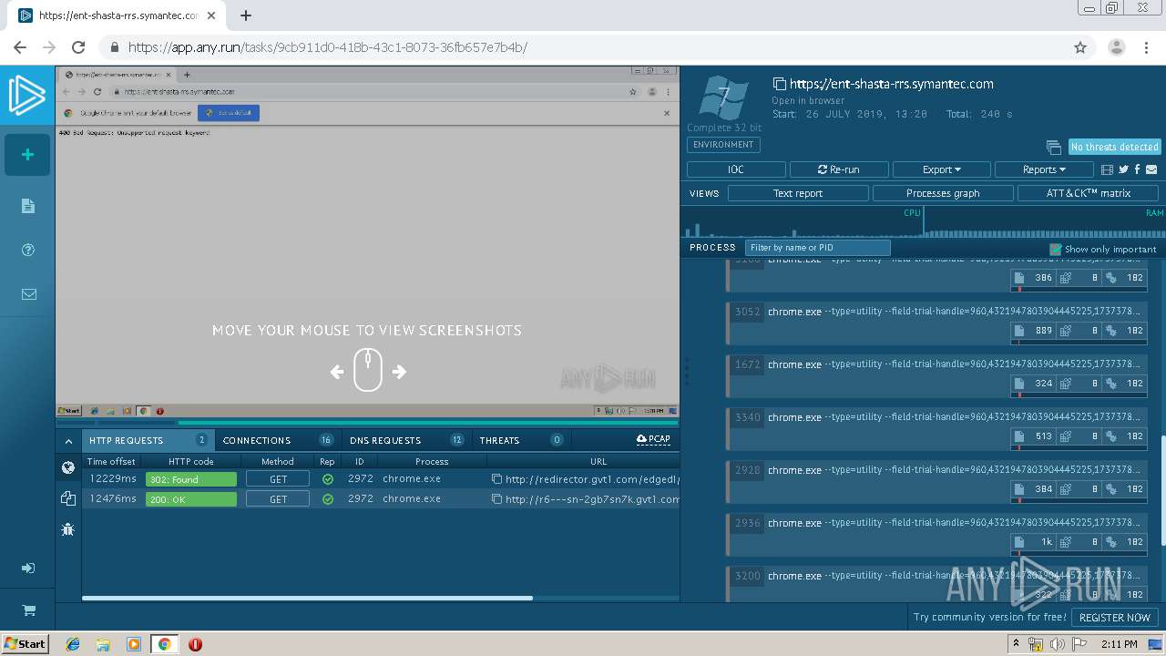Click GET method button in 12229ms row
Viewport: 1166px width, 656px height.
[x=278, y=479]
